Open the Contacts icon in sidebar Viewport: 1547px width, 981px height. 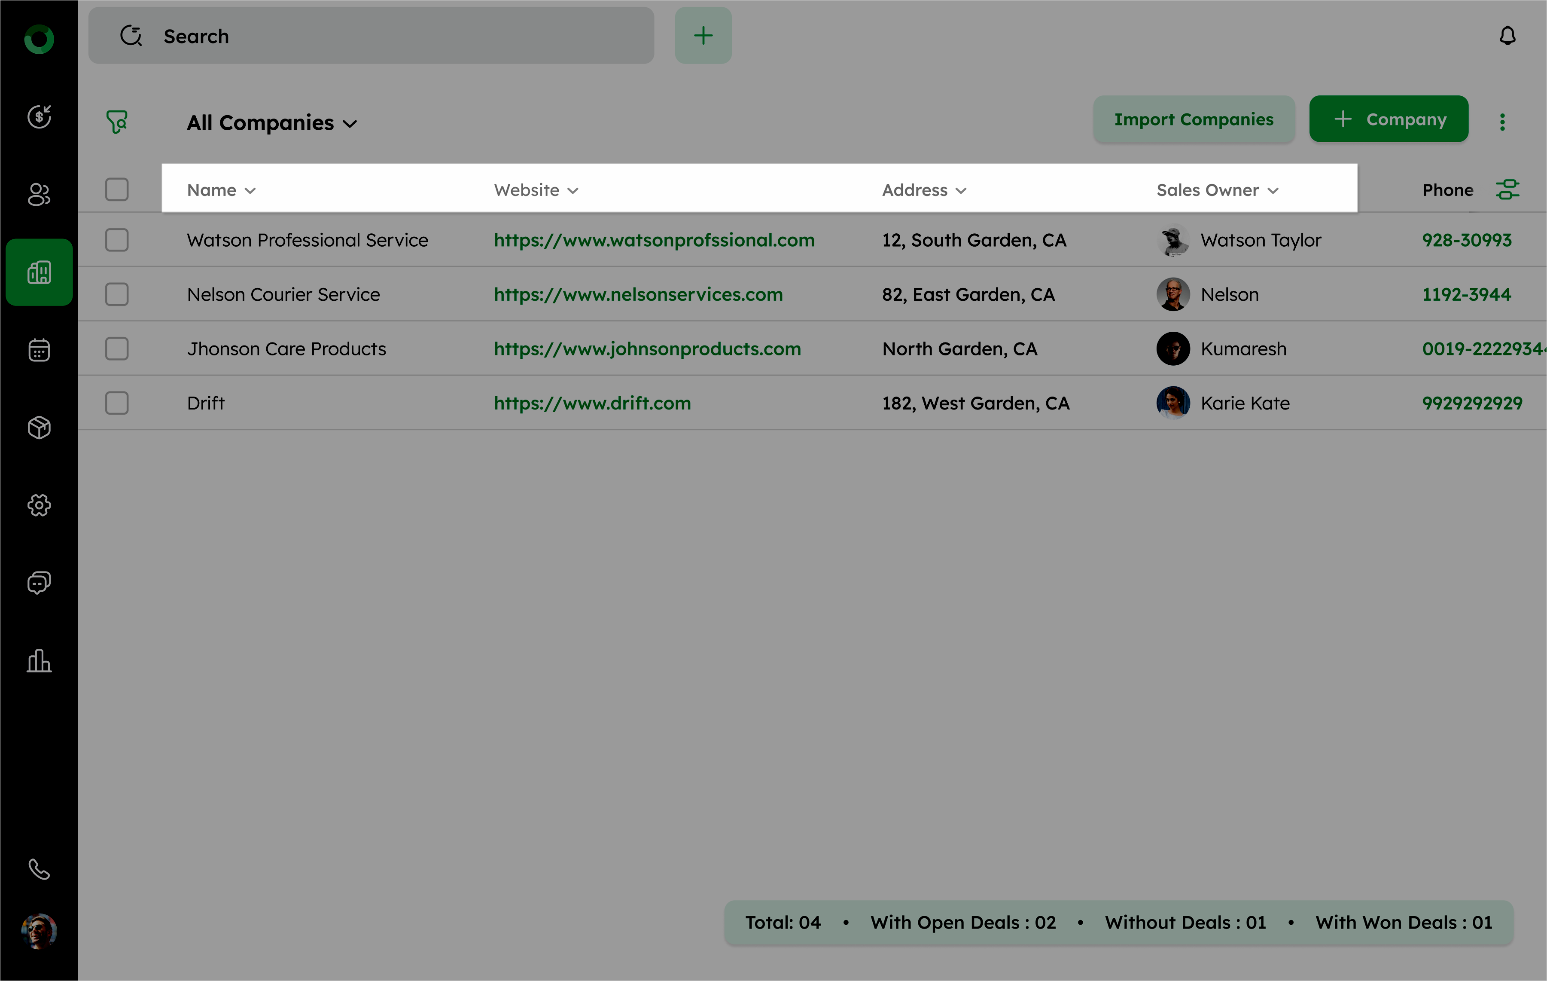click(x=39, y=194)
